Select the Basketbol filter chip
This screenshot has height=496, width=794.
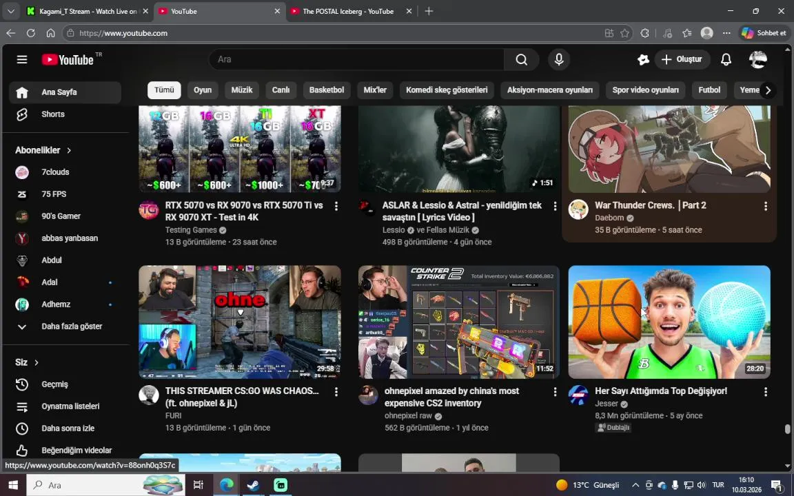coord(327,90)
